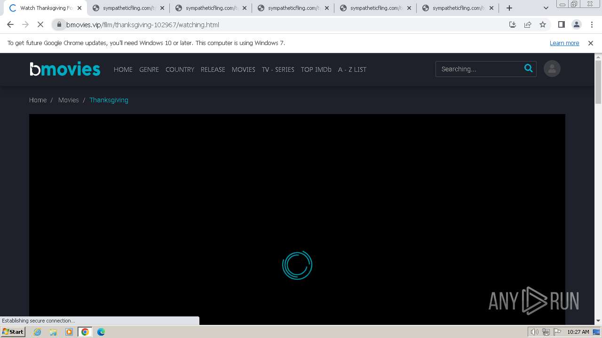Switch to the first sympatheticfling.com tab
This screenshot has width=602, height=338.
click(128, 8)
